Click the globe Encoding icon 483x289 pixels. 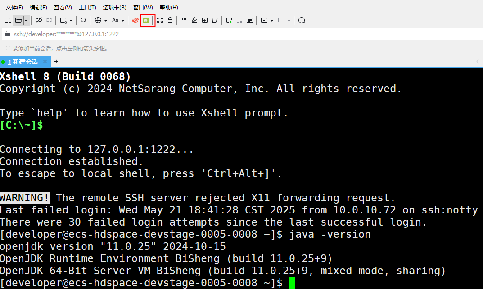point(98,20)
